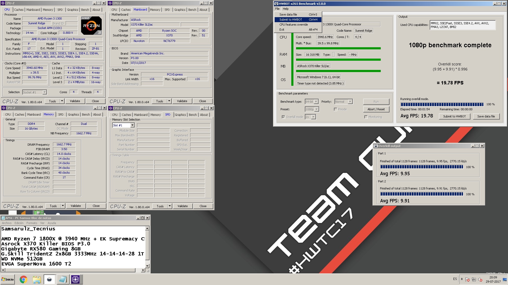Open Tools dropdown arrow in Memory window
Viewport: 508px width, 285px height.
tap(63, 206)
